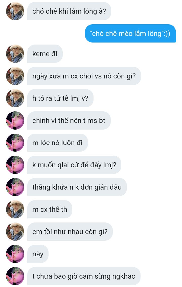The width and height of the screenshot is (182, 287).
Task: Click the "chó chê khỉ lắm lông à?" message
Action: click(69, 11)
